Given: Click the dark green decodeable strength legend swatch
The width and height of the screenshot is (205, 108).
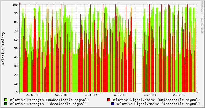Looking at the screenshot, I should pos(6,104).
